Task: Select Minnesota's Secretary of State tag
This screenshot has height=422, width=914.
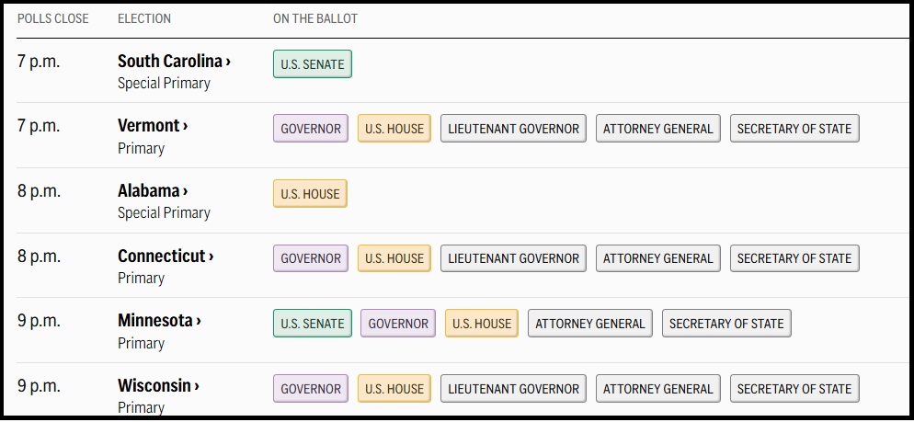Action: coord(726,324)
